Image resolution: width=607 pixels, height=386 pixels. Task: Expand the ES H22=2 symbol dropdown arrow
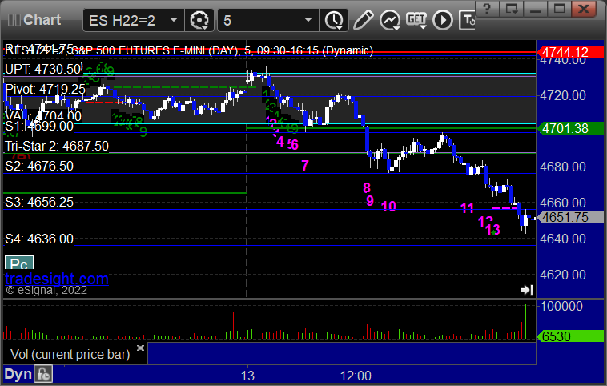pos(174,20)
